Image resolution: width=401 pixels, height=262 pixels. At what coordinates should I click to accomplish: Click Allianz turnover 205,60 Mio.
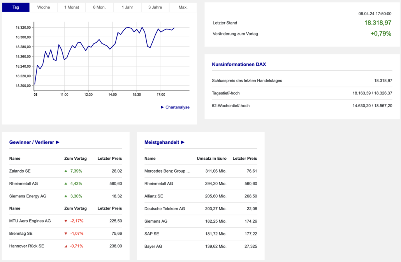(x=216, y=196)
